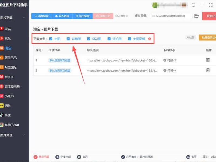The width and height of the screenshot is (216, 162).
Task: Open 常见问题 help link
Action: (41, 157)
